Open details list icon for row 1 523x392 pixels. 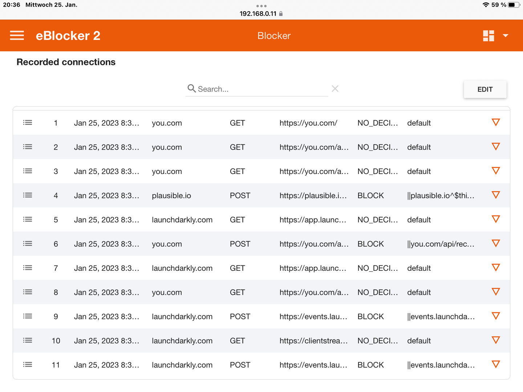tap(28, 123)
